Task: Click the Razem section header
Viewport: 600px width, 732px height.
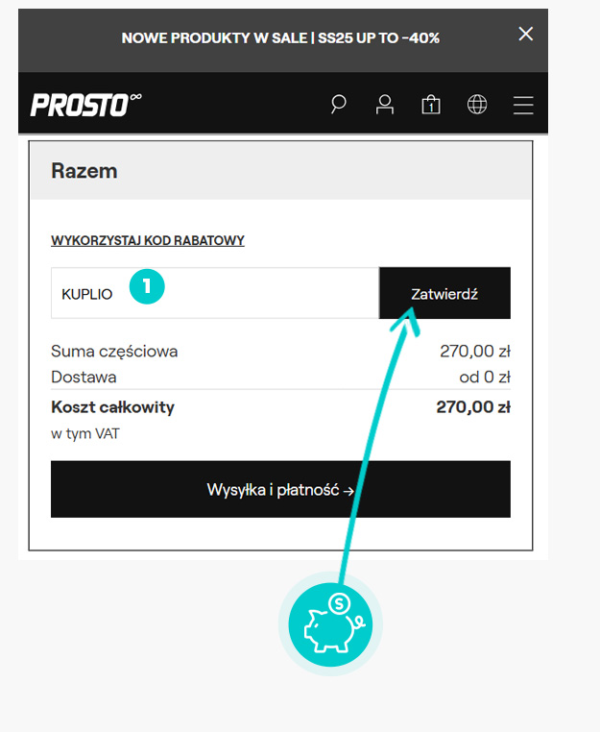Action: point(84,171)
